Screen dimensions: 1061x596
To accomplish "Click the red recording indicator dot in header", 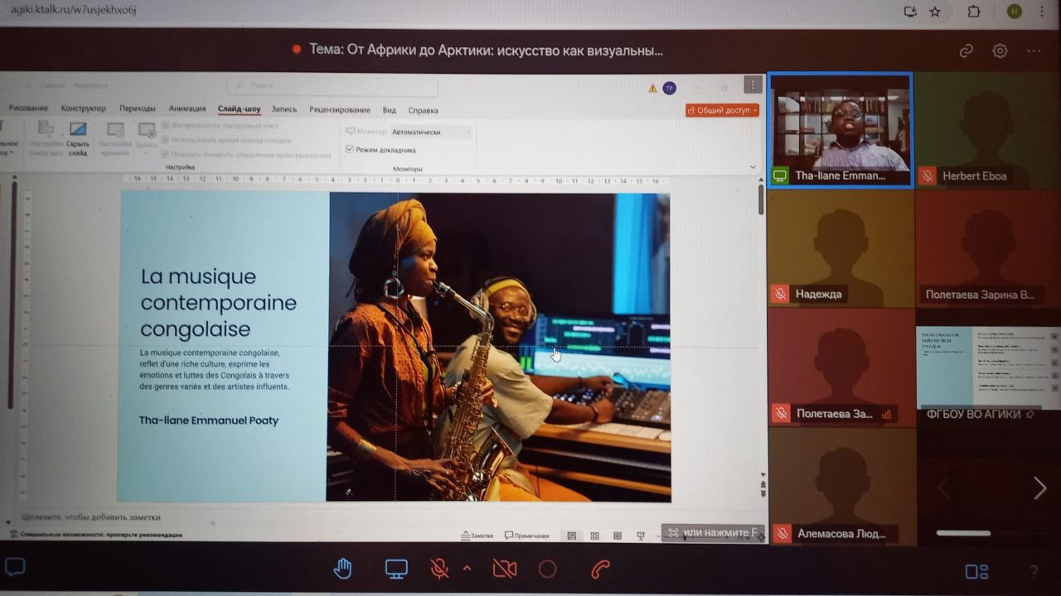I will click(297, 50).
